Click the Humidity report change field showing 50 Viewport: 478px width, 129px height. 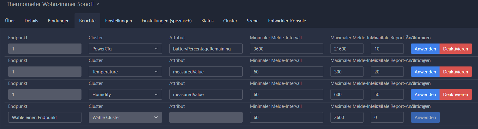point(387,94)
